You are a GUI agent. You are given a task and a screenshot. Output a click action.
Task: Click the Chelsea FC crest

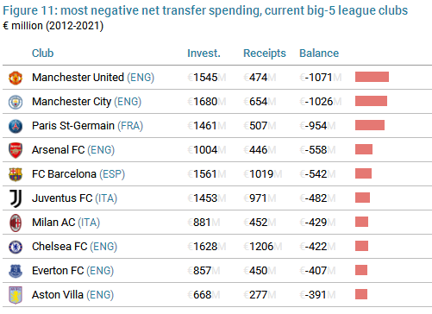coord(16,247)
